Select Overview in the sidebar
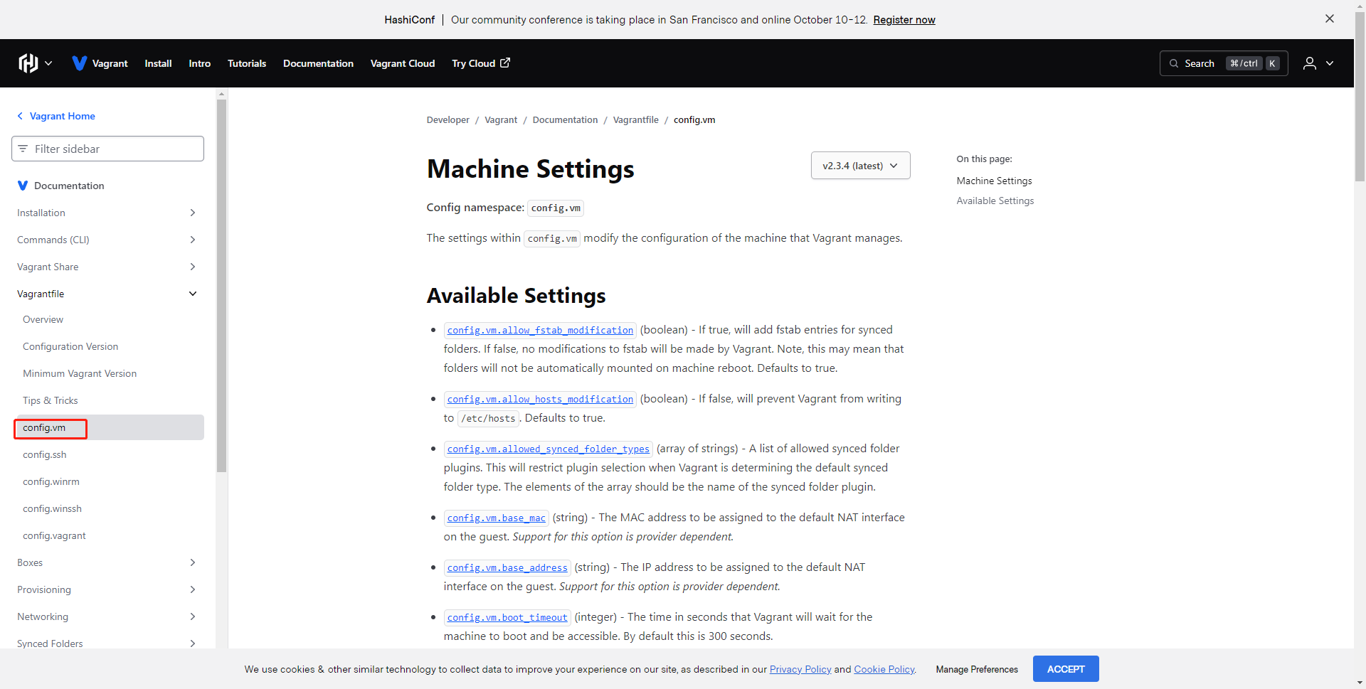Viewport: 1366px width, 689px height. 43,319
